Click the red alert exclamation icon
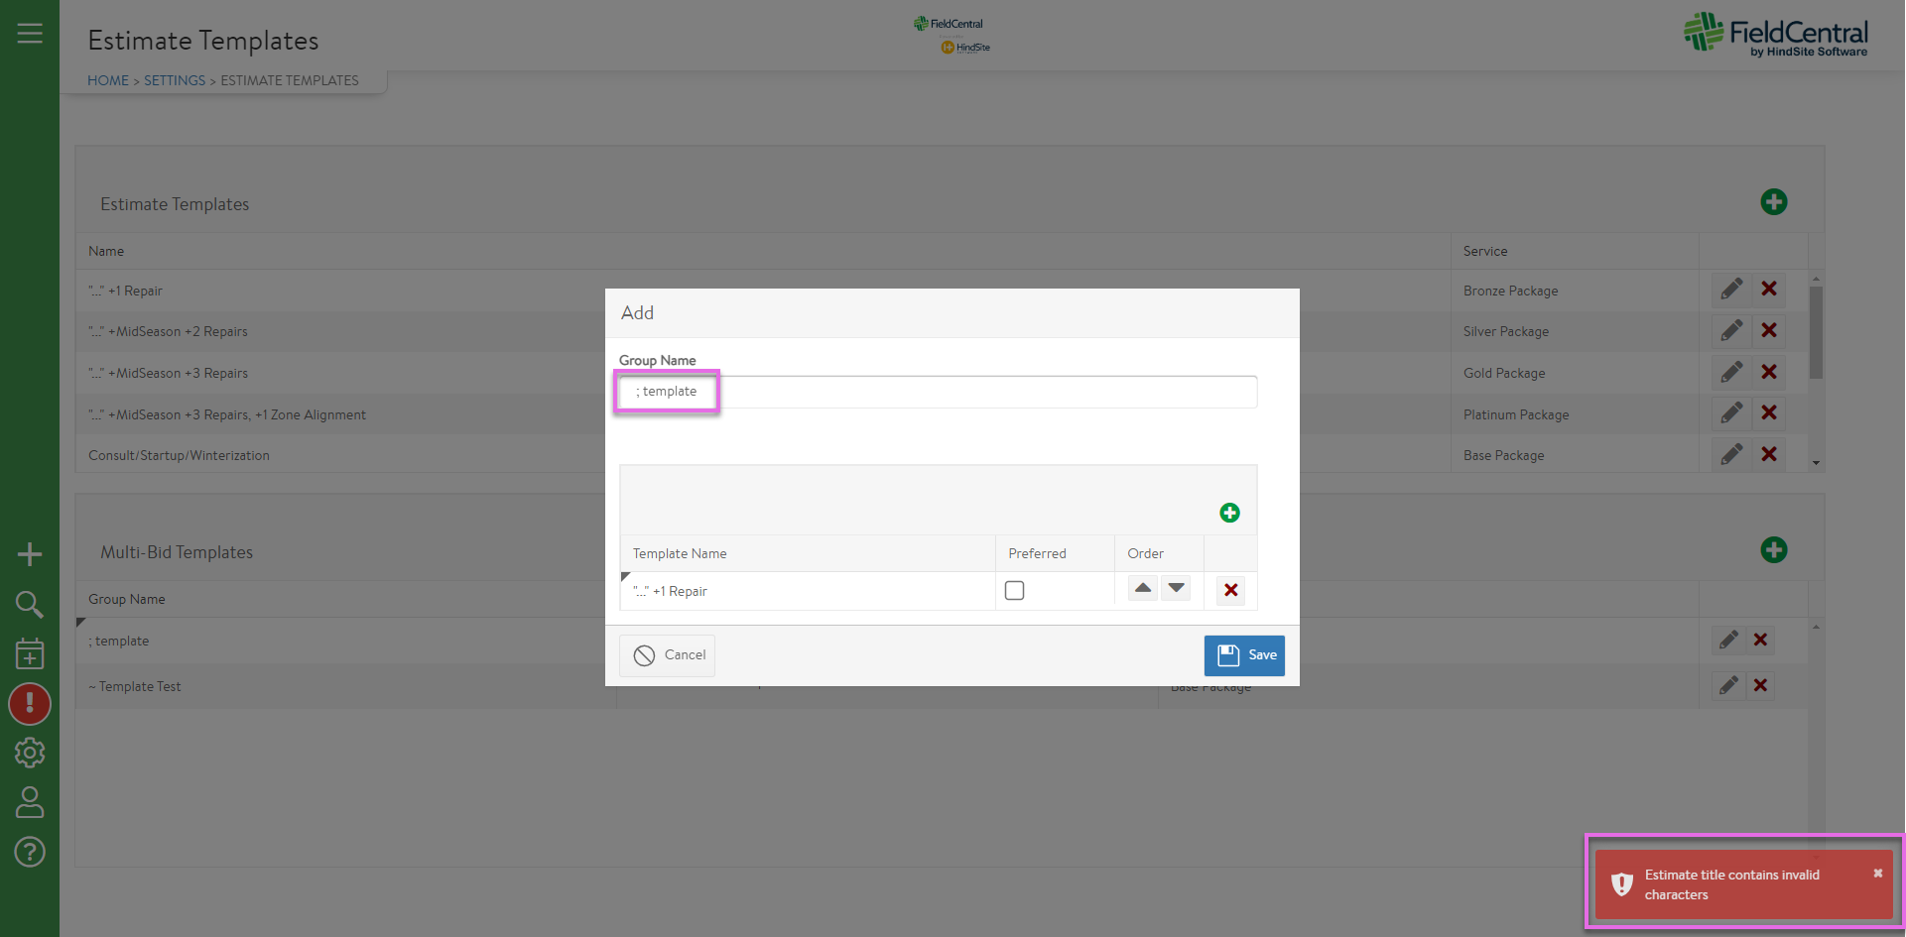This screenshot has width=1906, height=937. coord(30,704)
